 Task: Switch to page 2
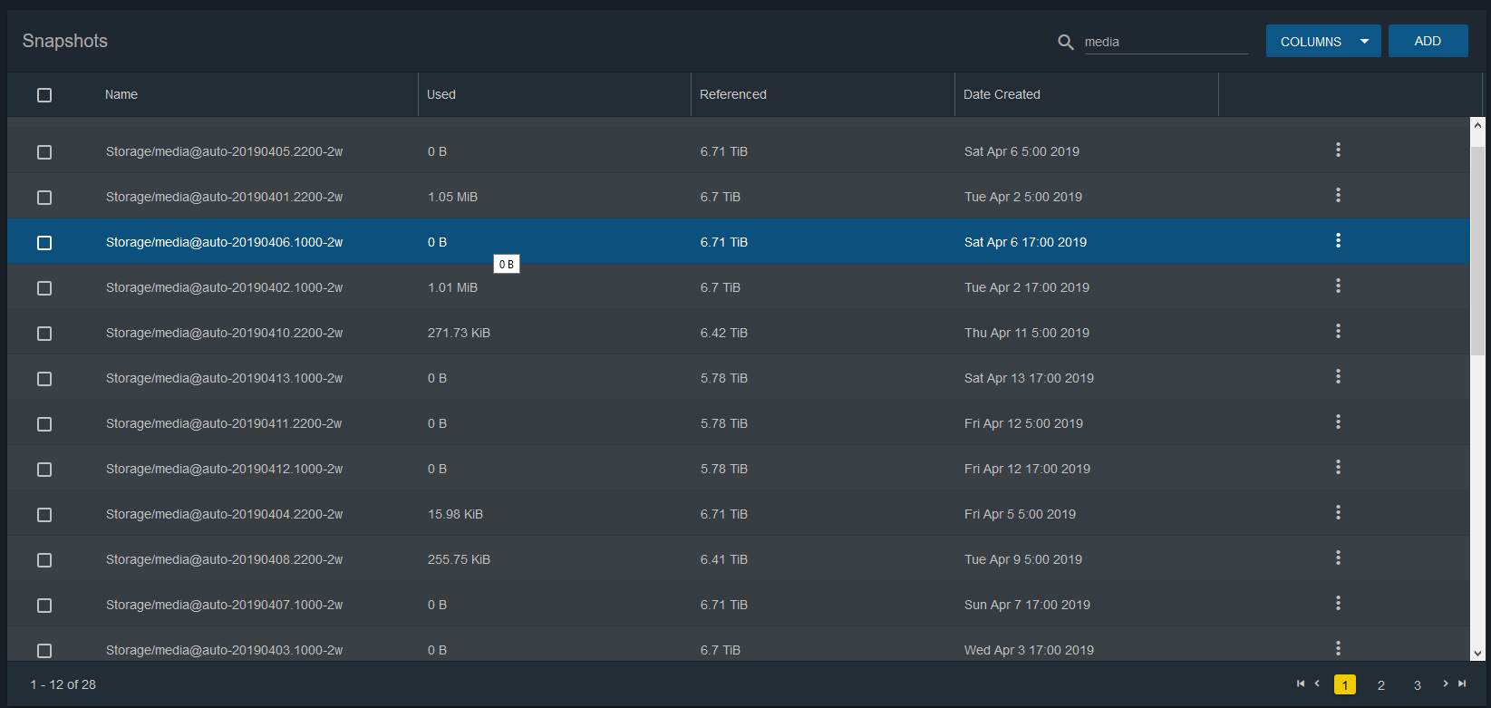(x=1381, y=685)
